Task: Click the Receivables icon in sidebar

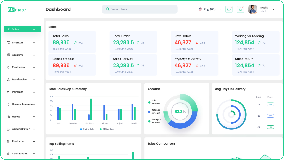Action: tap(8, 80)
